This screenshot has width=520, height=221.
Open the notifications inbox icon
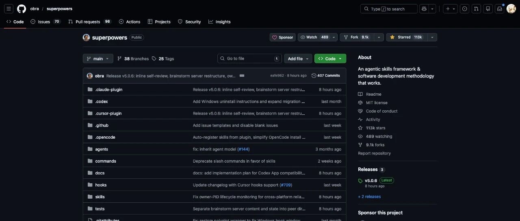point(500,9)
